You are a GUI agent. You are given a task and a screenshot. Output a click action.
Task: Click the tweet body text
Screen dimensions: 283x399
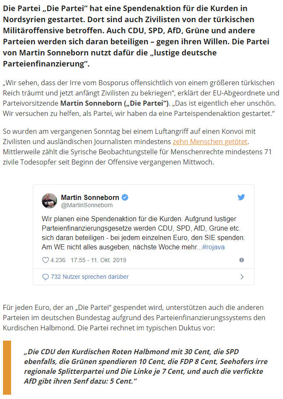coord(143,233)
